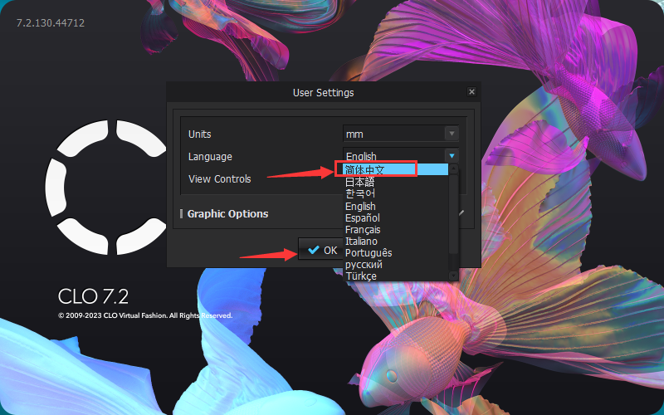Select 日本語 from the language list

coord(396,182)
